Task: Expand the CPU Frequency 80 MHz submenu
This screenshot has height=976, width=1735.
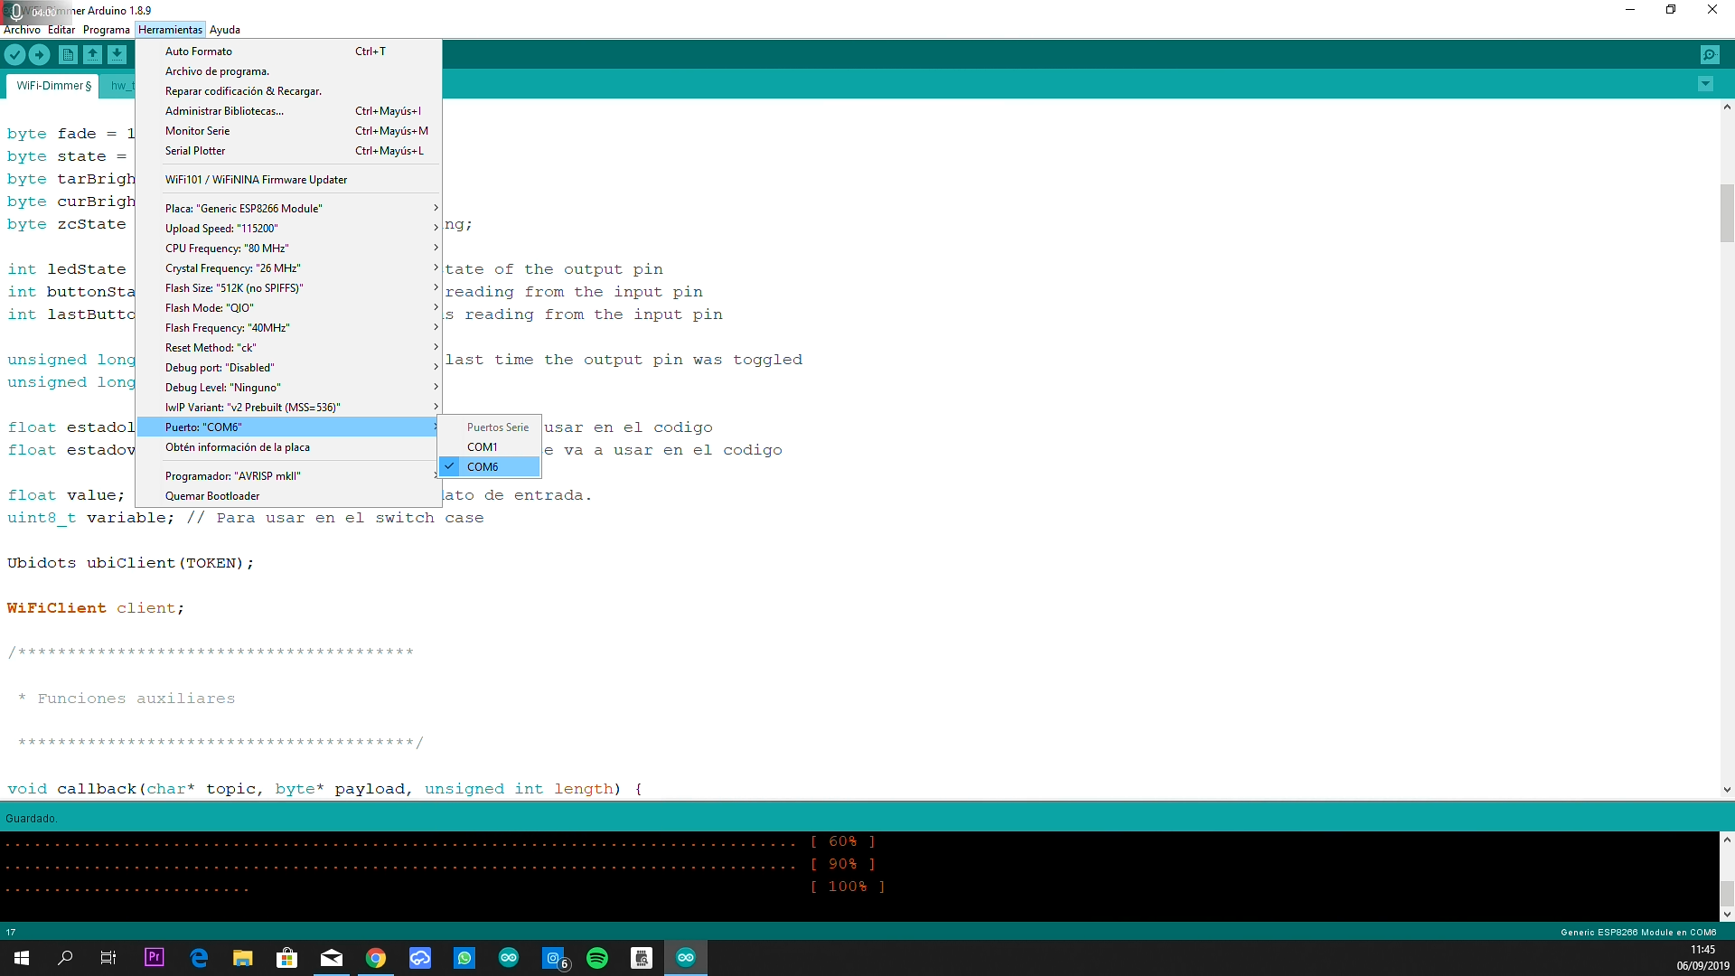Action: [288, 249]
